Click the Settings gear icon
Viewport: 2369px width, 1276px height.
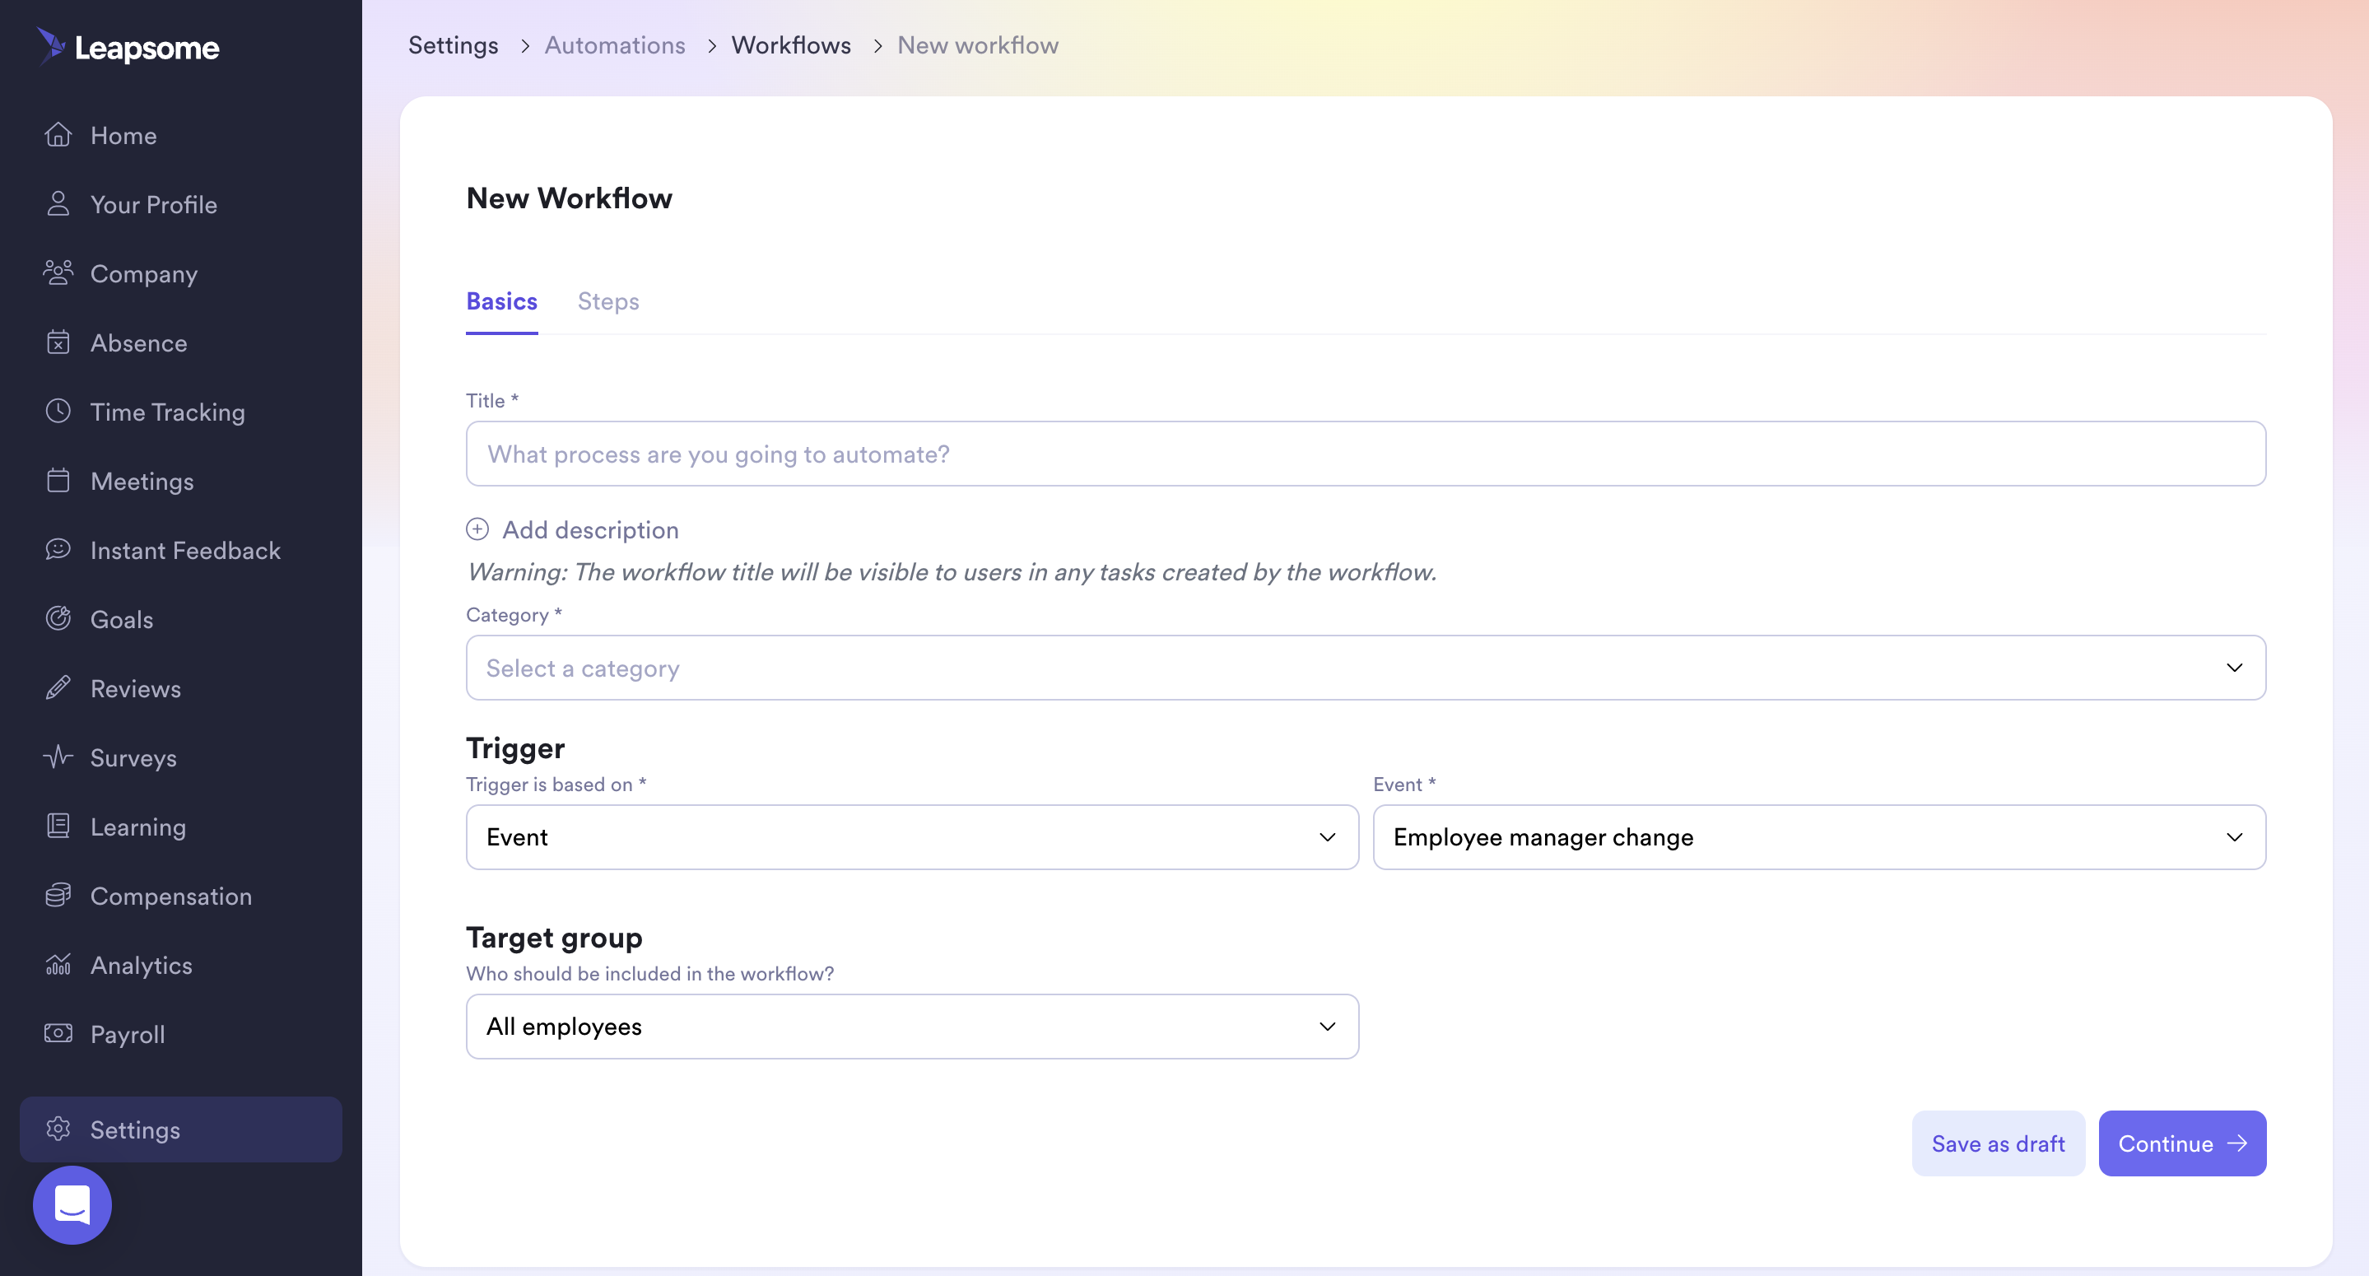click(58, 1129)
